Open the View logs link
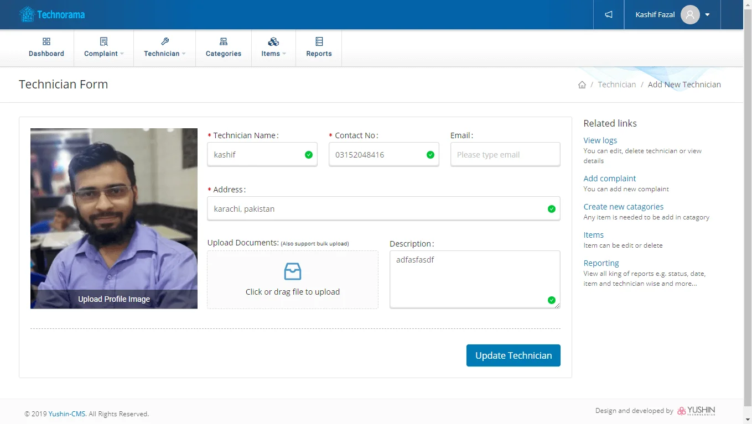This screenshot has width=752, height=424. [x=600, y=140]
